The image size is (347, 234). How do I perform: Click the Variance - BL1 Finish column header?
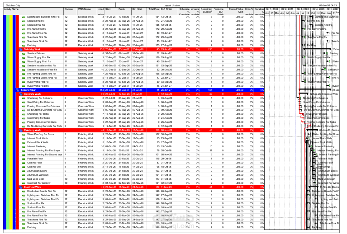(x=219, y=11)
